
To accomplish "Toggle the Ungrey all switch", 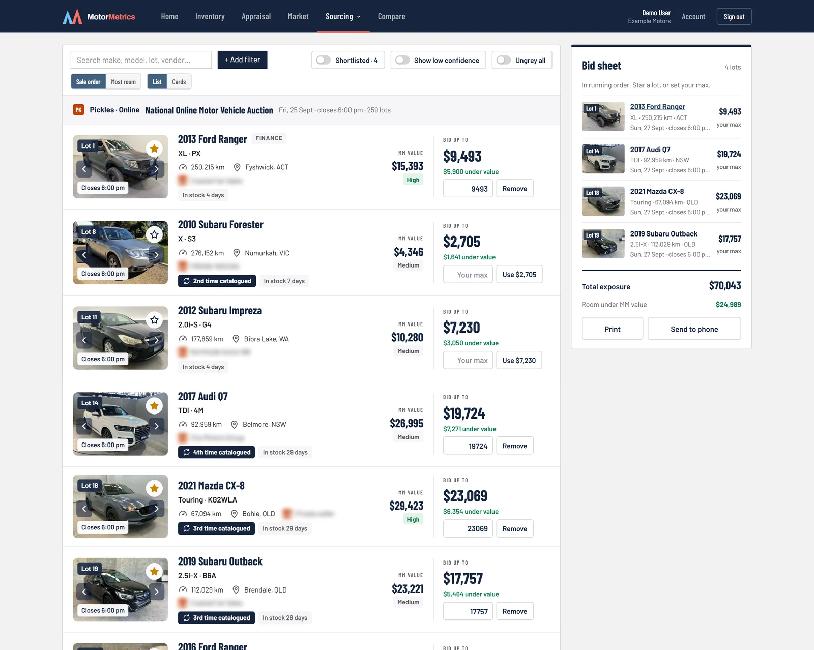I will [x=504, y=60].
